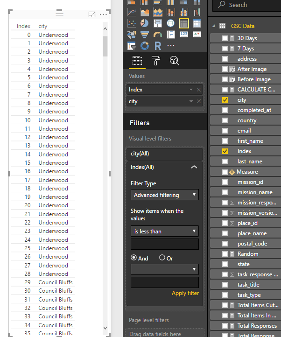Viewport: 281px width, 337px height.
Task: Remove the Index field from Values
Action: click(199, 90)
